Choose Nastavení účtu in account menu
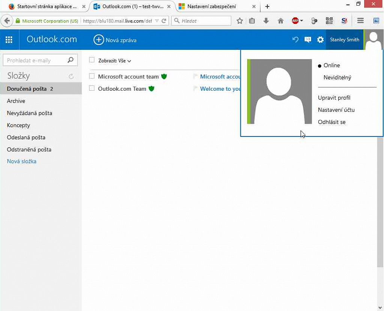 [336, 110]
